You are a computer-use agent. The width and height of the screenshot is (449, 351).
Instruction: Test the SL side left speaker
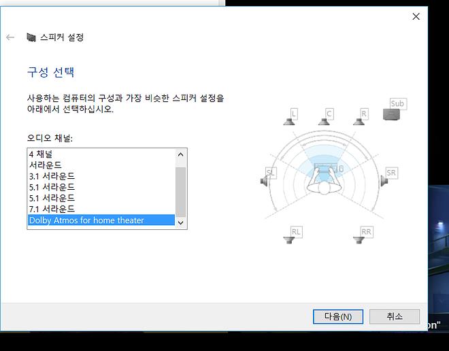(264, 181)
